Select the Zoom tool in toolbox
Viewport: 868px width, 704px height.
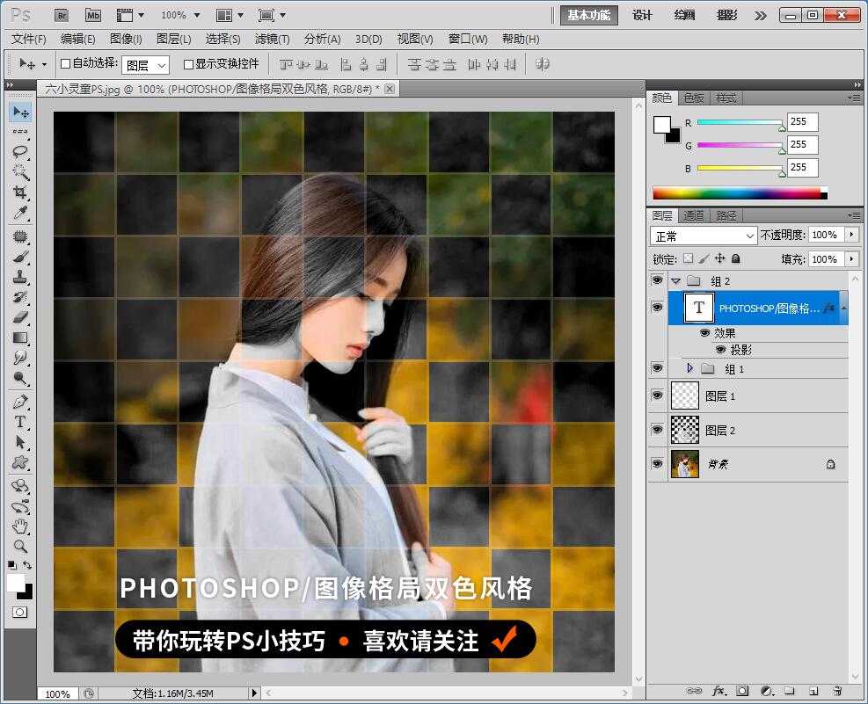(x=20, y=547)
